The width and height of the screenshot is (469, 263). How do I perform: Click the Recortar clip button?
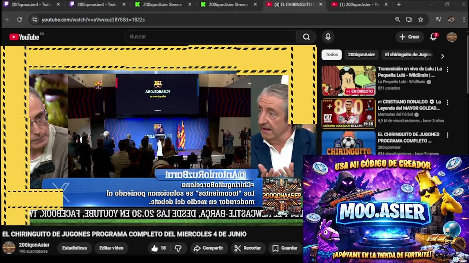(247, 248)
